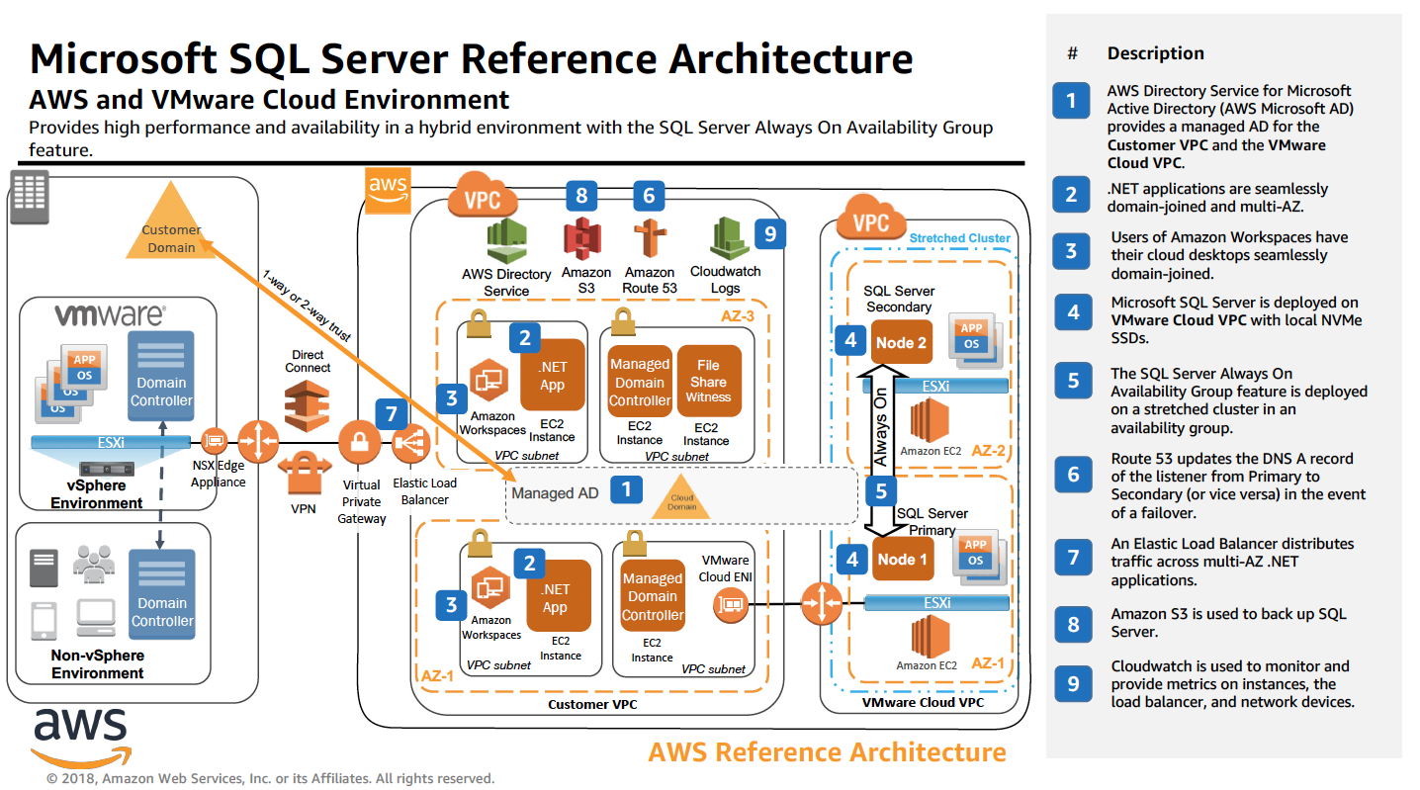This screenshot has width=1420, height=790.
Task: Select the 'Description' legend heading
Action: (1155, 53)
